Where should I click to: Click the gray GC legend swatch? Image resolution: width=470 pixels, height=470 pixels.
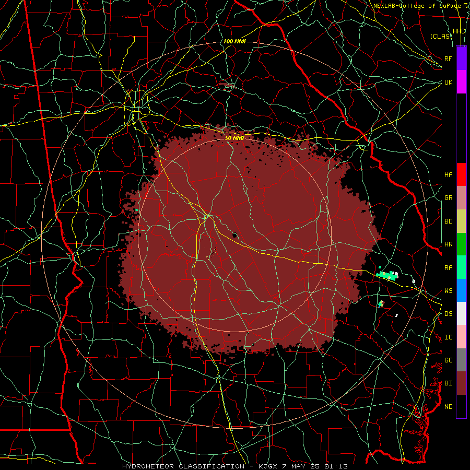coord(461,360)
